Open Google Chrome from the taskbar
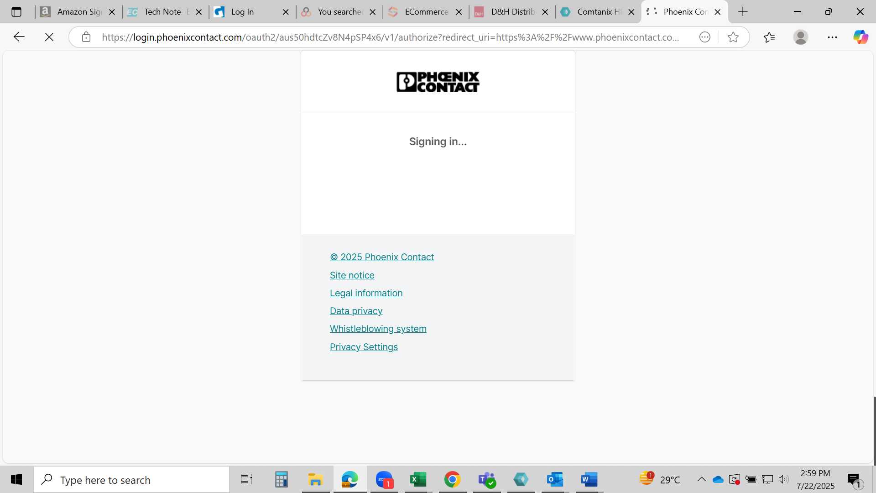The height and width of the screenshot is (493, 876). pyautogui.click(x=453, y=479)
